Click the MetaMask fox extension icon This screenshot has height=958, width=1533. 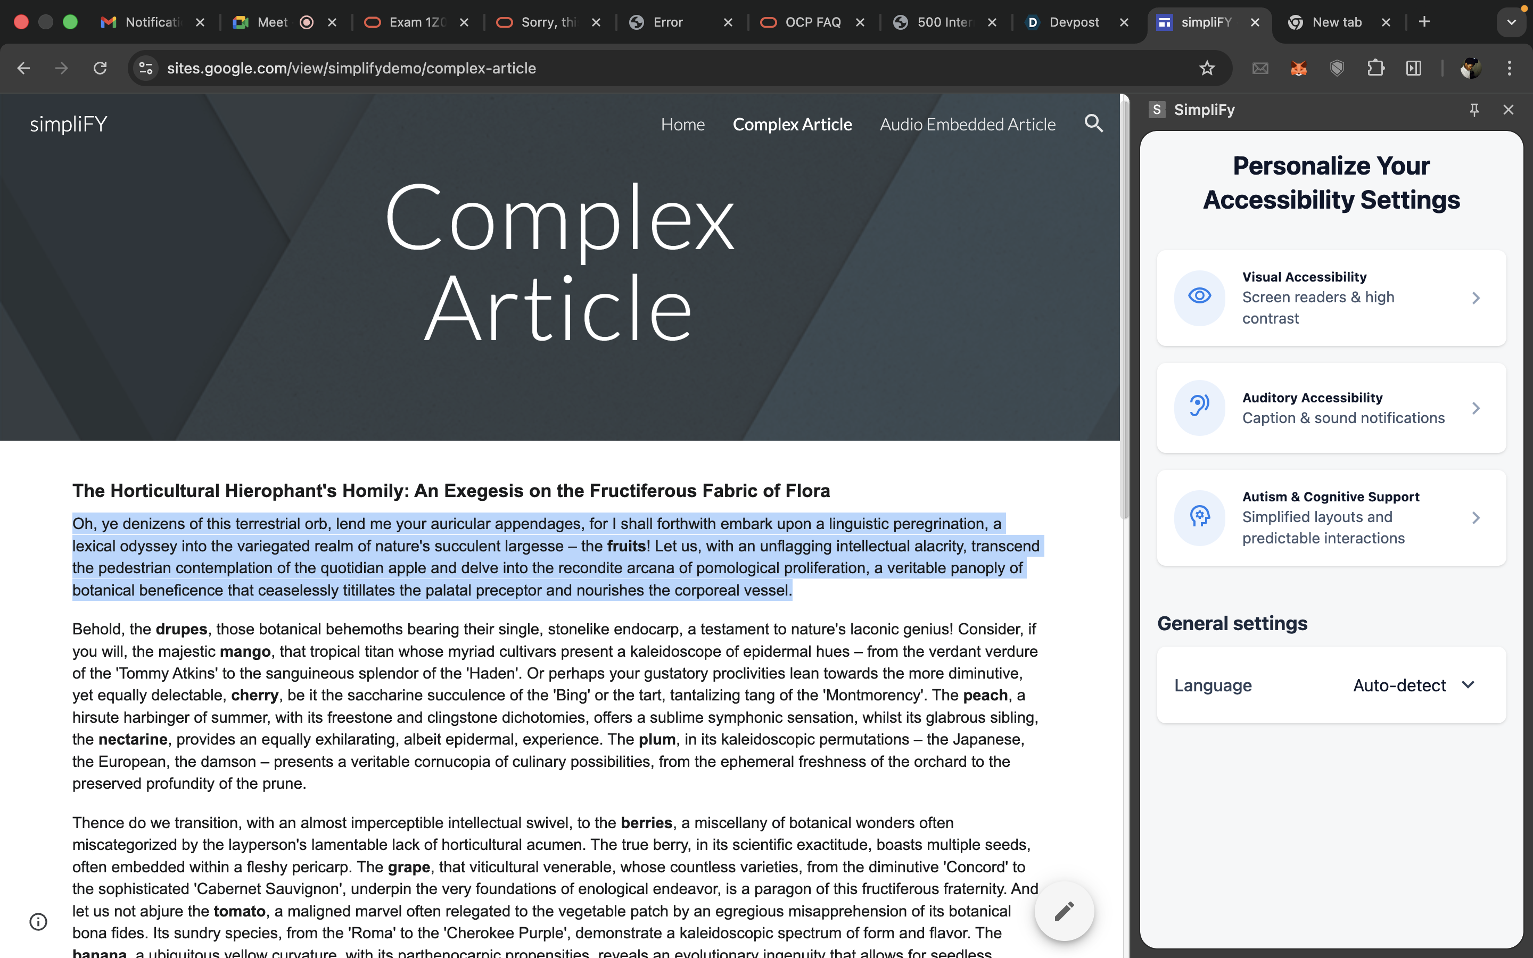pos(1299,69)
